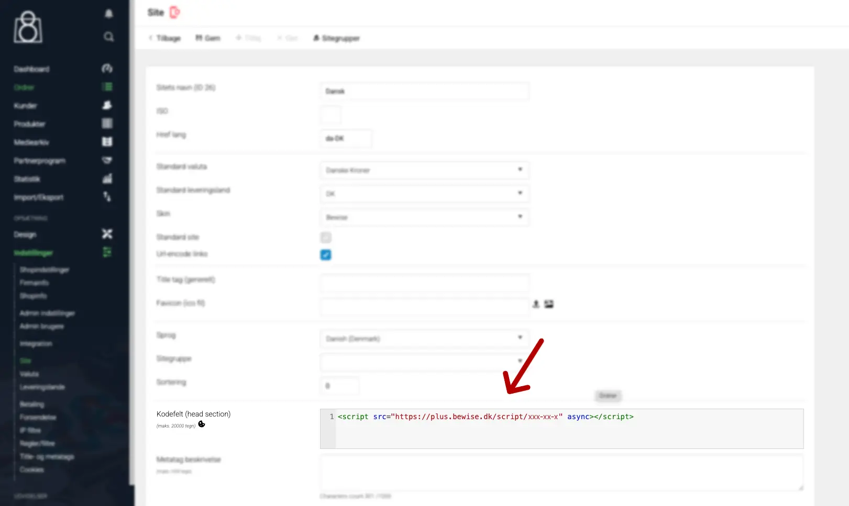The width and height of the screenshot is (849, 506).
Task: Click the Favicon path input field
Action: tap(425, 307)
